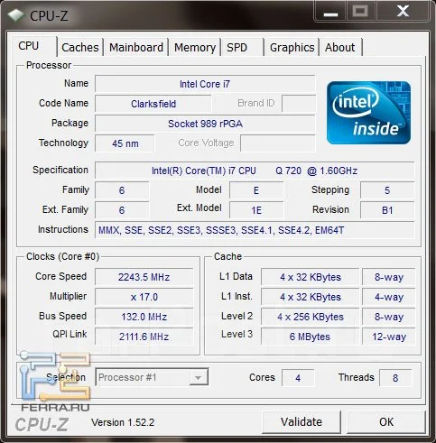Click the Validate button
Image resolution: width=436 pixels, height=443 pixels.
(301, 422)
